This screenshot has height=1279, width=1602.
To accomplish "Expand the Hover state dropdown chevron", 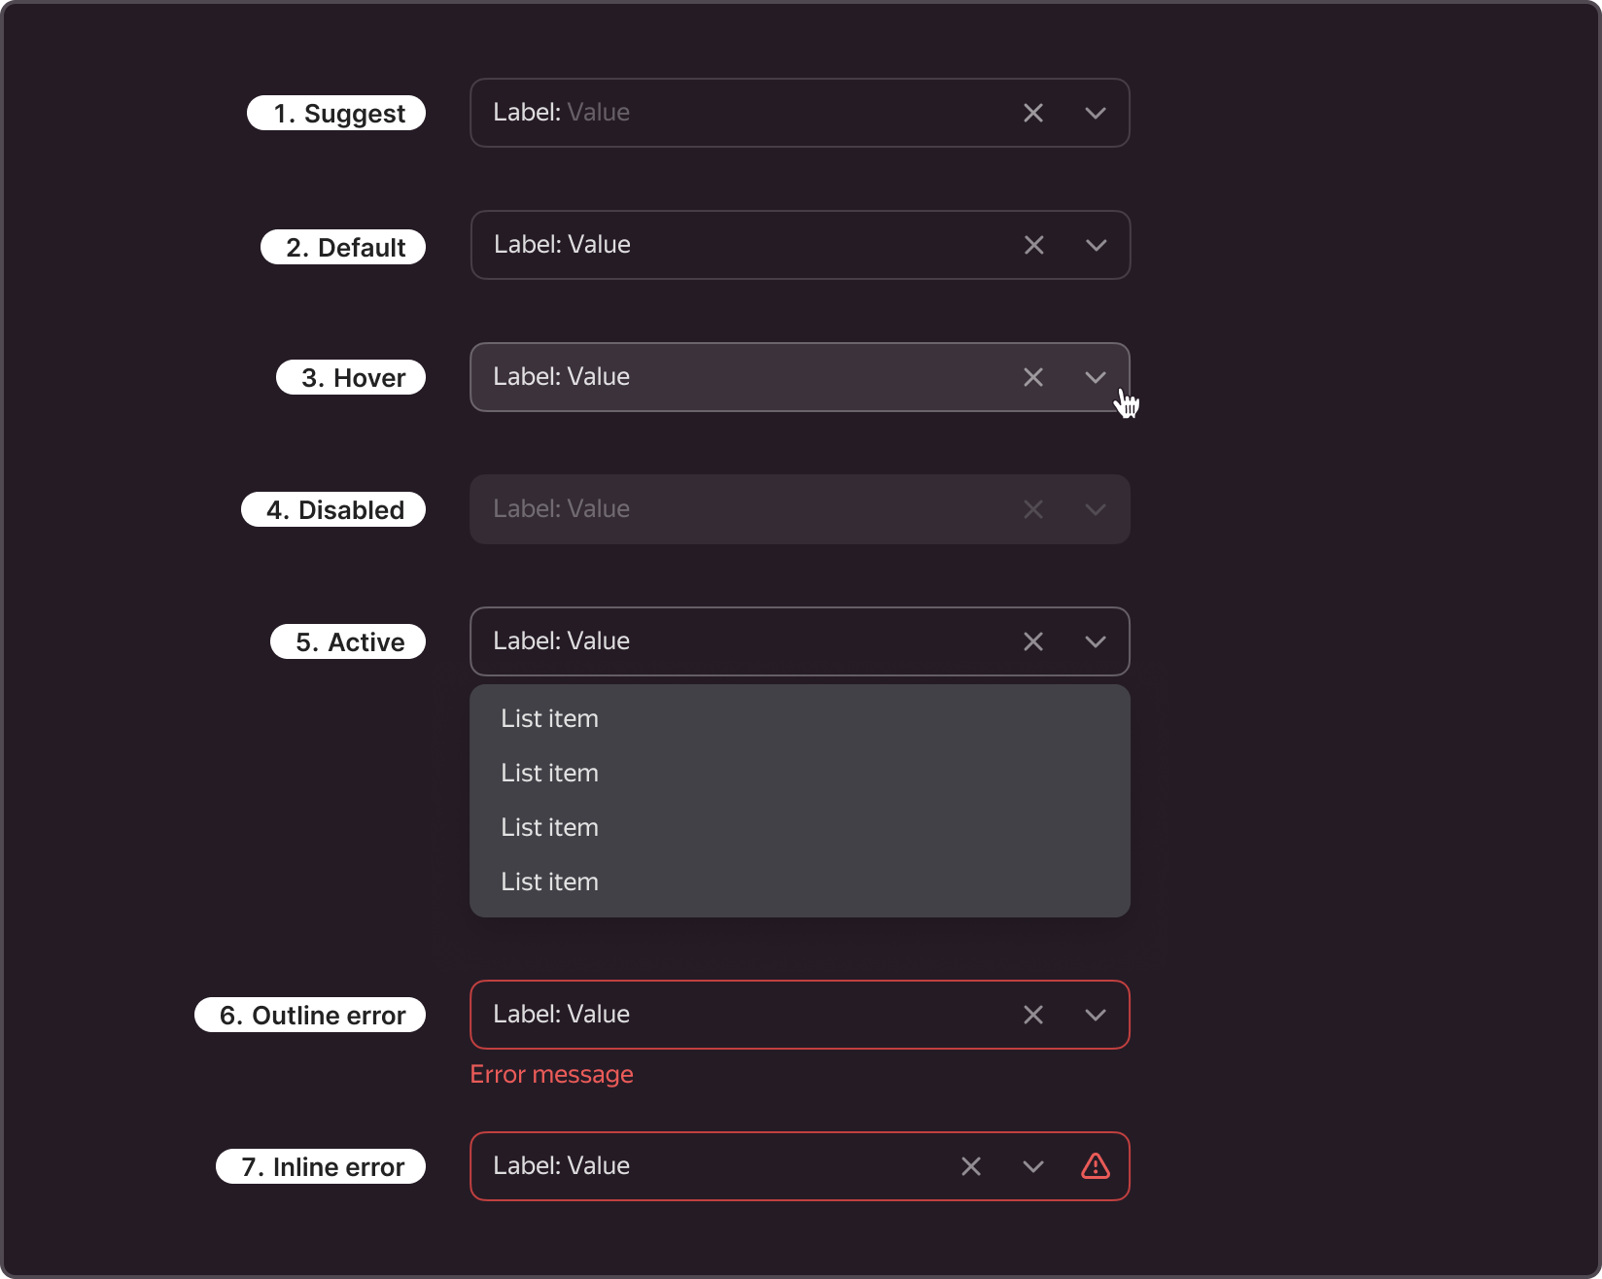I will (1096, 378).
